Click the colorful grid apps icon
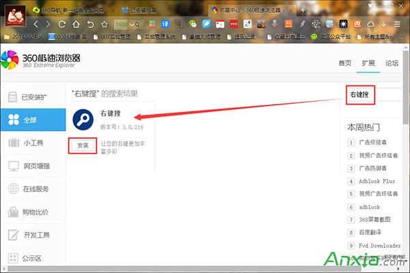Image resolution: width=410 pixels, height=273 pixels. pyautogui.click(x=152, y=24)
